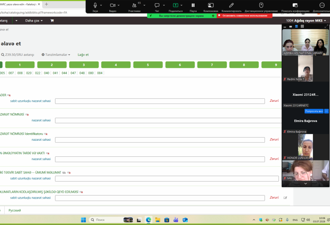
Task: Open the Zoom chat (Чат)
Action: (x=157, y=5)
